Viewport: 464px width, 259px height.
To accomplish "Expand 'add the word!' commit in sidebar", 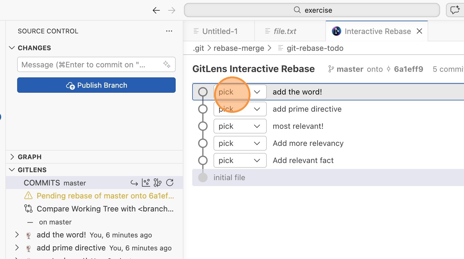I will 17,235.
